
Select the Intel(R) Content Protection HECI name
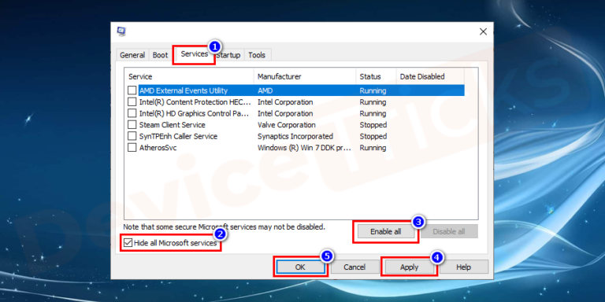(x=195, y=102)
